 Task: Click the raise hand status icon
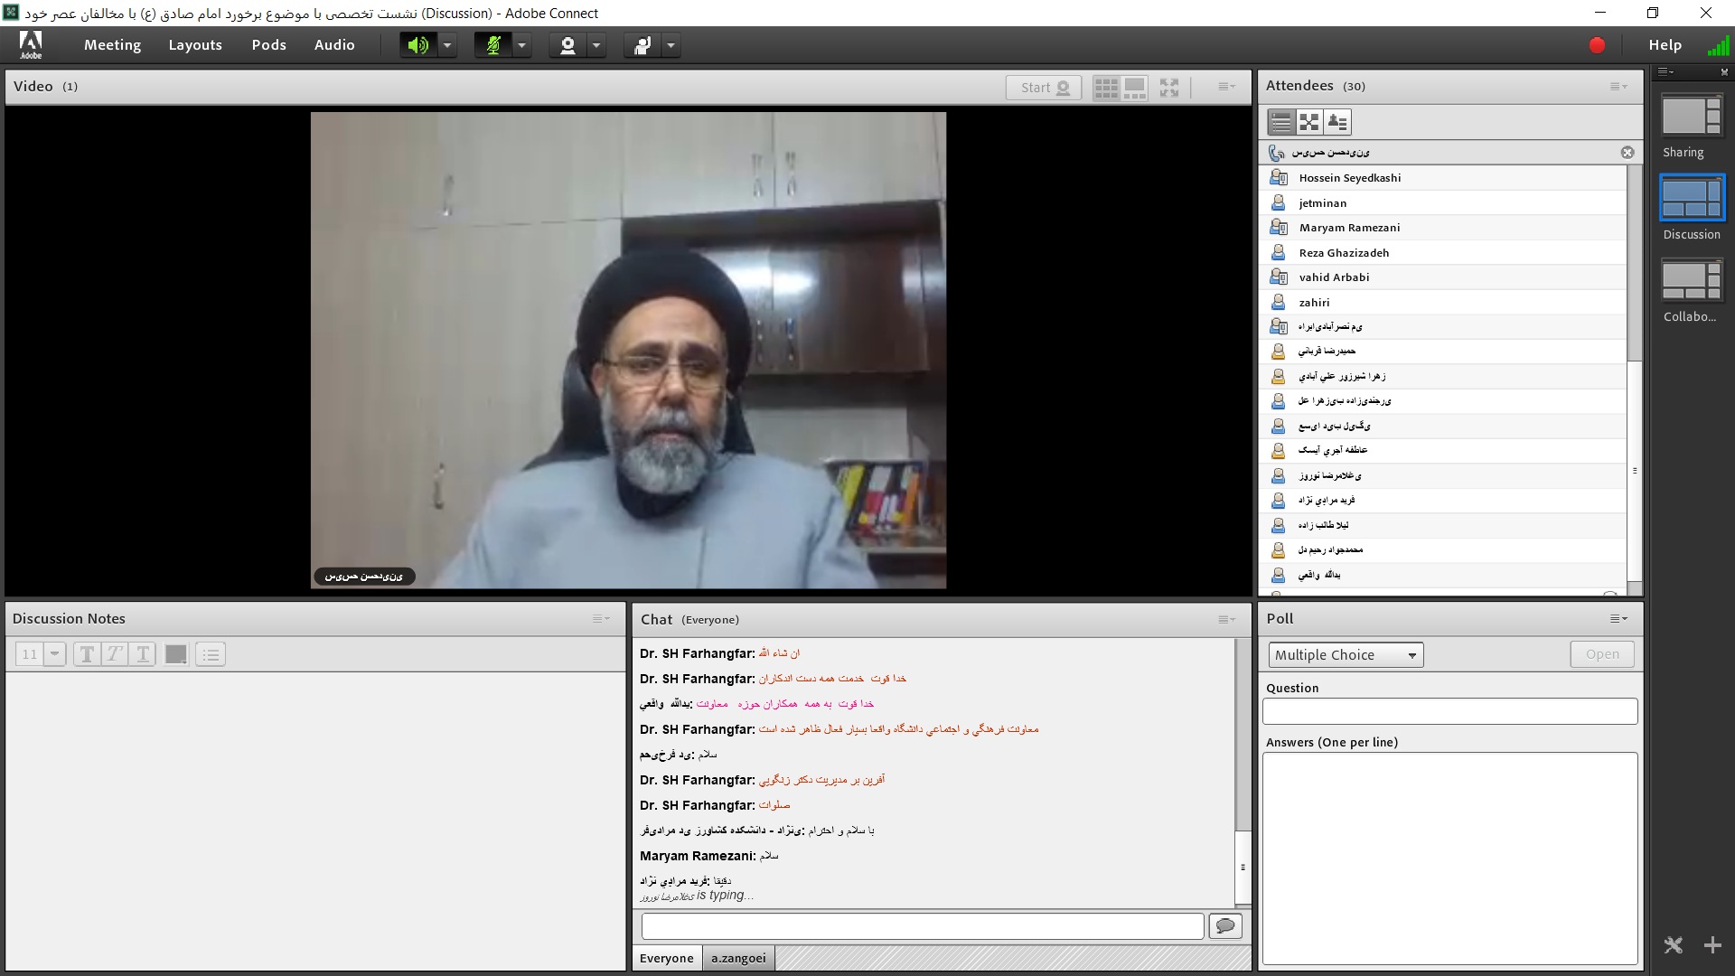(x=642, y=45)
